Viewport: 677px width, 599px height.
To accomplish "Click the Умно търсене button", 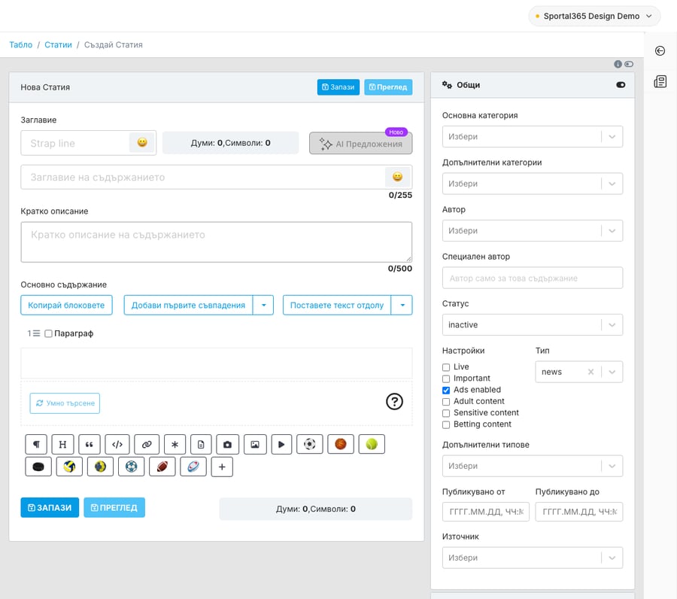I will (65, 403).
